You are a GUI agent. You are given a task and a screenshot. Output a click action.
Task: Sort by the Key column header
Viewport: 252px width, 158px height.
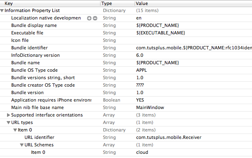point(9,3)
